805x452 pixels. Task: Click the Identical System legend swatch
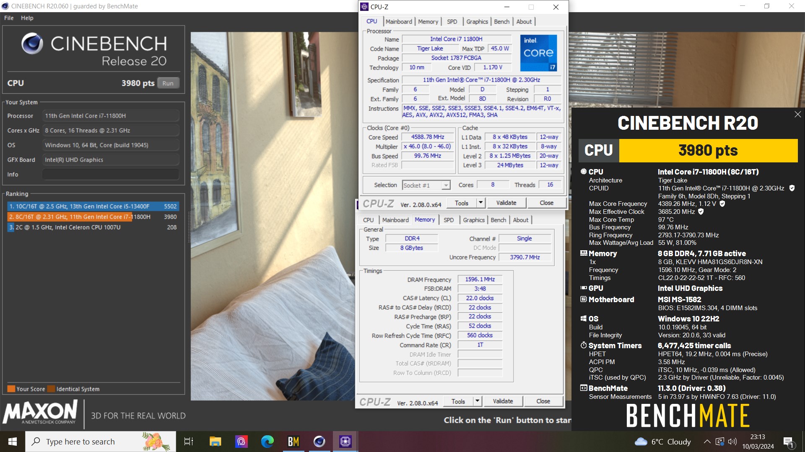pos(51,389)
